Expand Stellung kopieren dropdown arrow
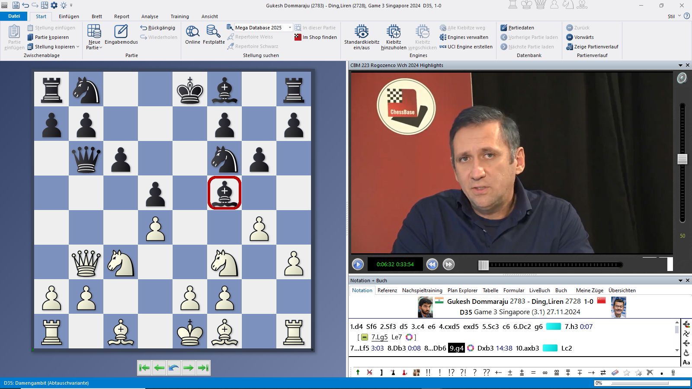Image resolution: width=692 pixels, height=389 pixels. 78,47
